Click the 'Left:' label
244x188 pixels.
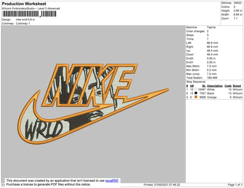point(189,43)
